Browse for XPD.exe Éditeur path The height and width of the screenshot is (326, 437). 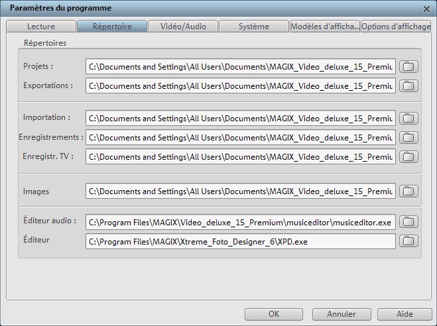408,241
